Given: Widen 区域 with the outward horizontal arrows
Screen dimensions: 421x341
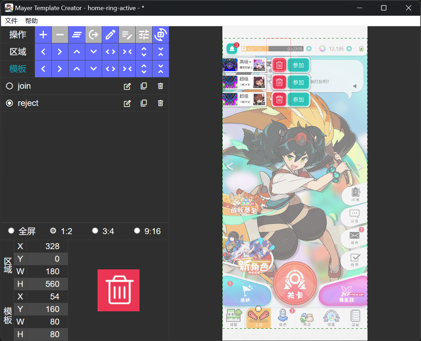Looking at the screenshot, I should [x=110, y=52].
